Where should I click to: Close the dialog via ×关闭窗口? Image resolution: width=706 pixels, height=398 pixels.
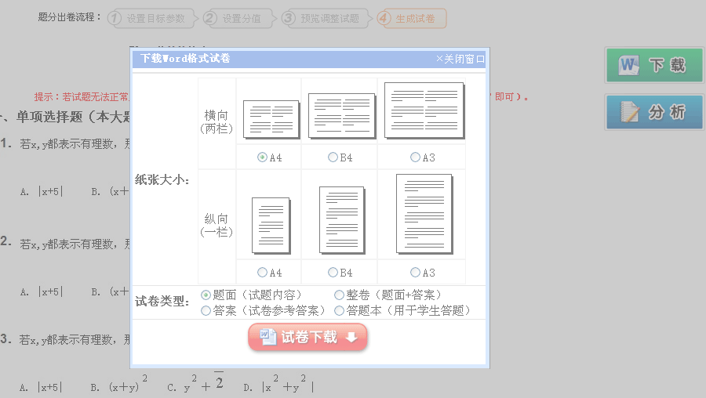pyautogui.click(x=460, y=59)
